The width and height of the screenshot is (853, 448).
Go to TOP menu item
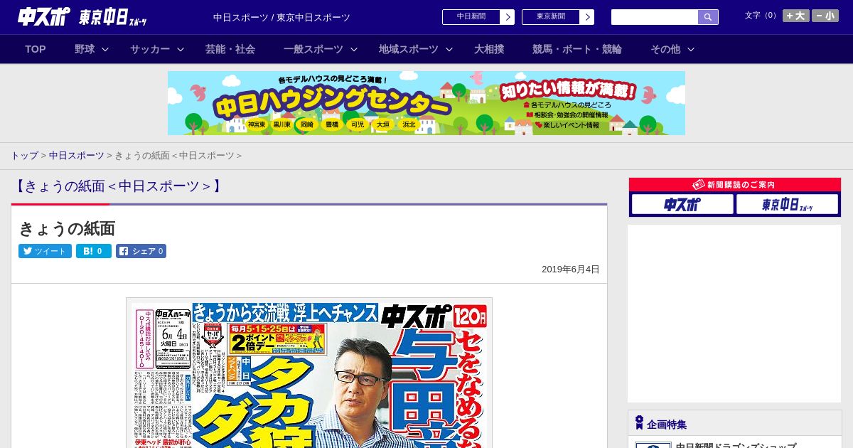[x=36, y=49]
